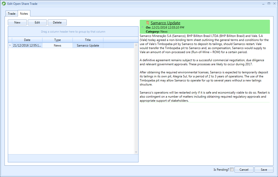Image resolution: width=278 pixels, height=177 pixels.
Task: Maximize the Edit Open Share Trade window
Action: pos(269,4)
